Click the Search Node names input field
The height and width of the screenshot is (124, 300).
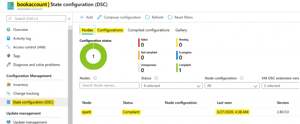pyautogui.click(x=109, y=86)
